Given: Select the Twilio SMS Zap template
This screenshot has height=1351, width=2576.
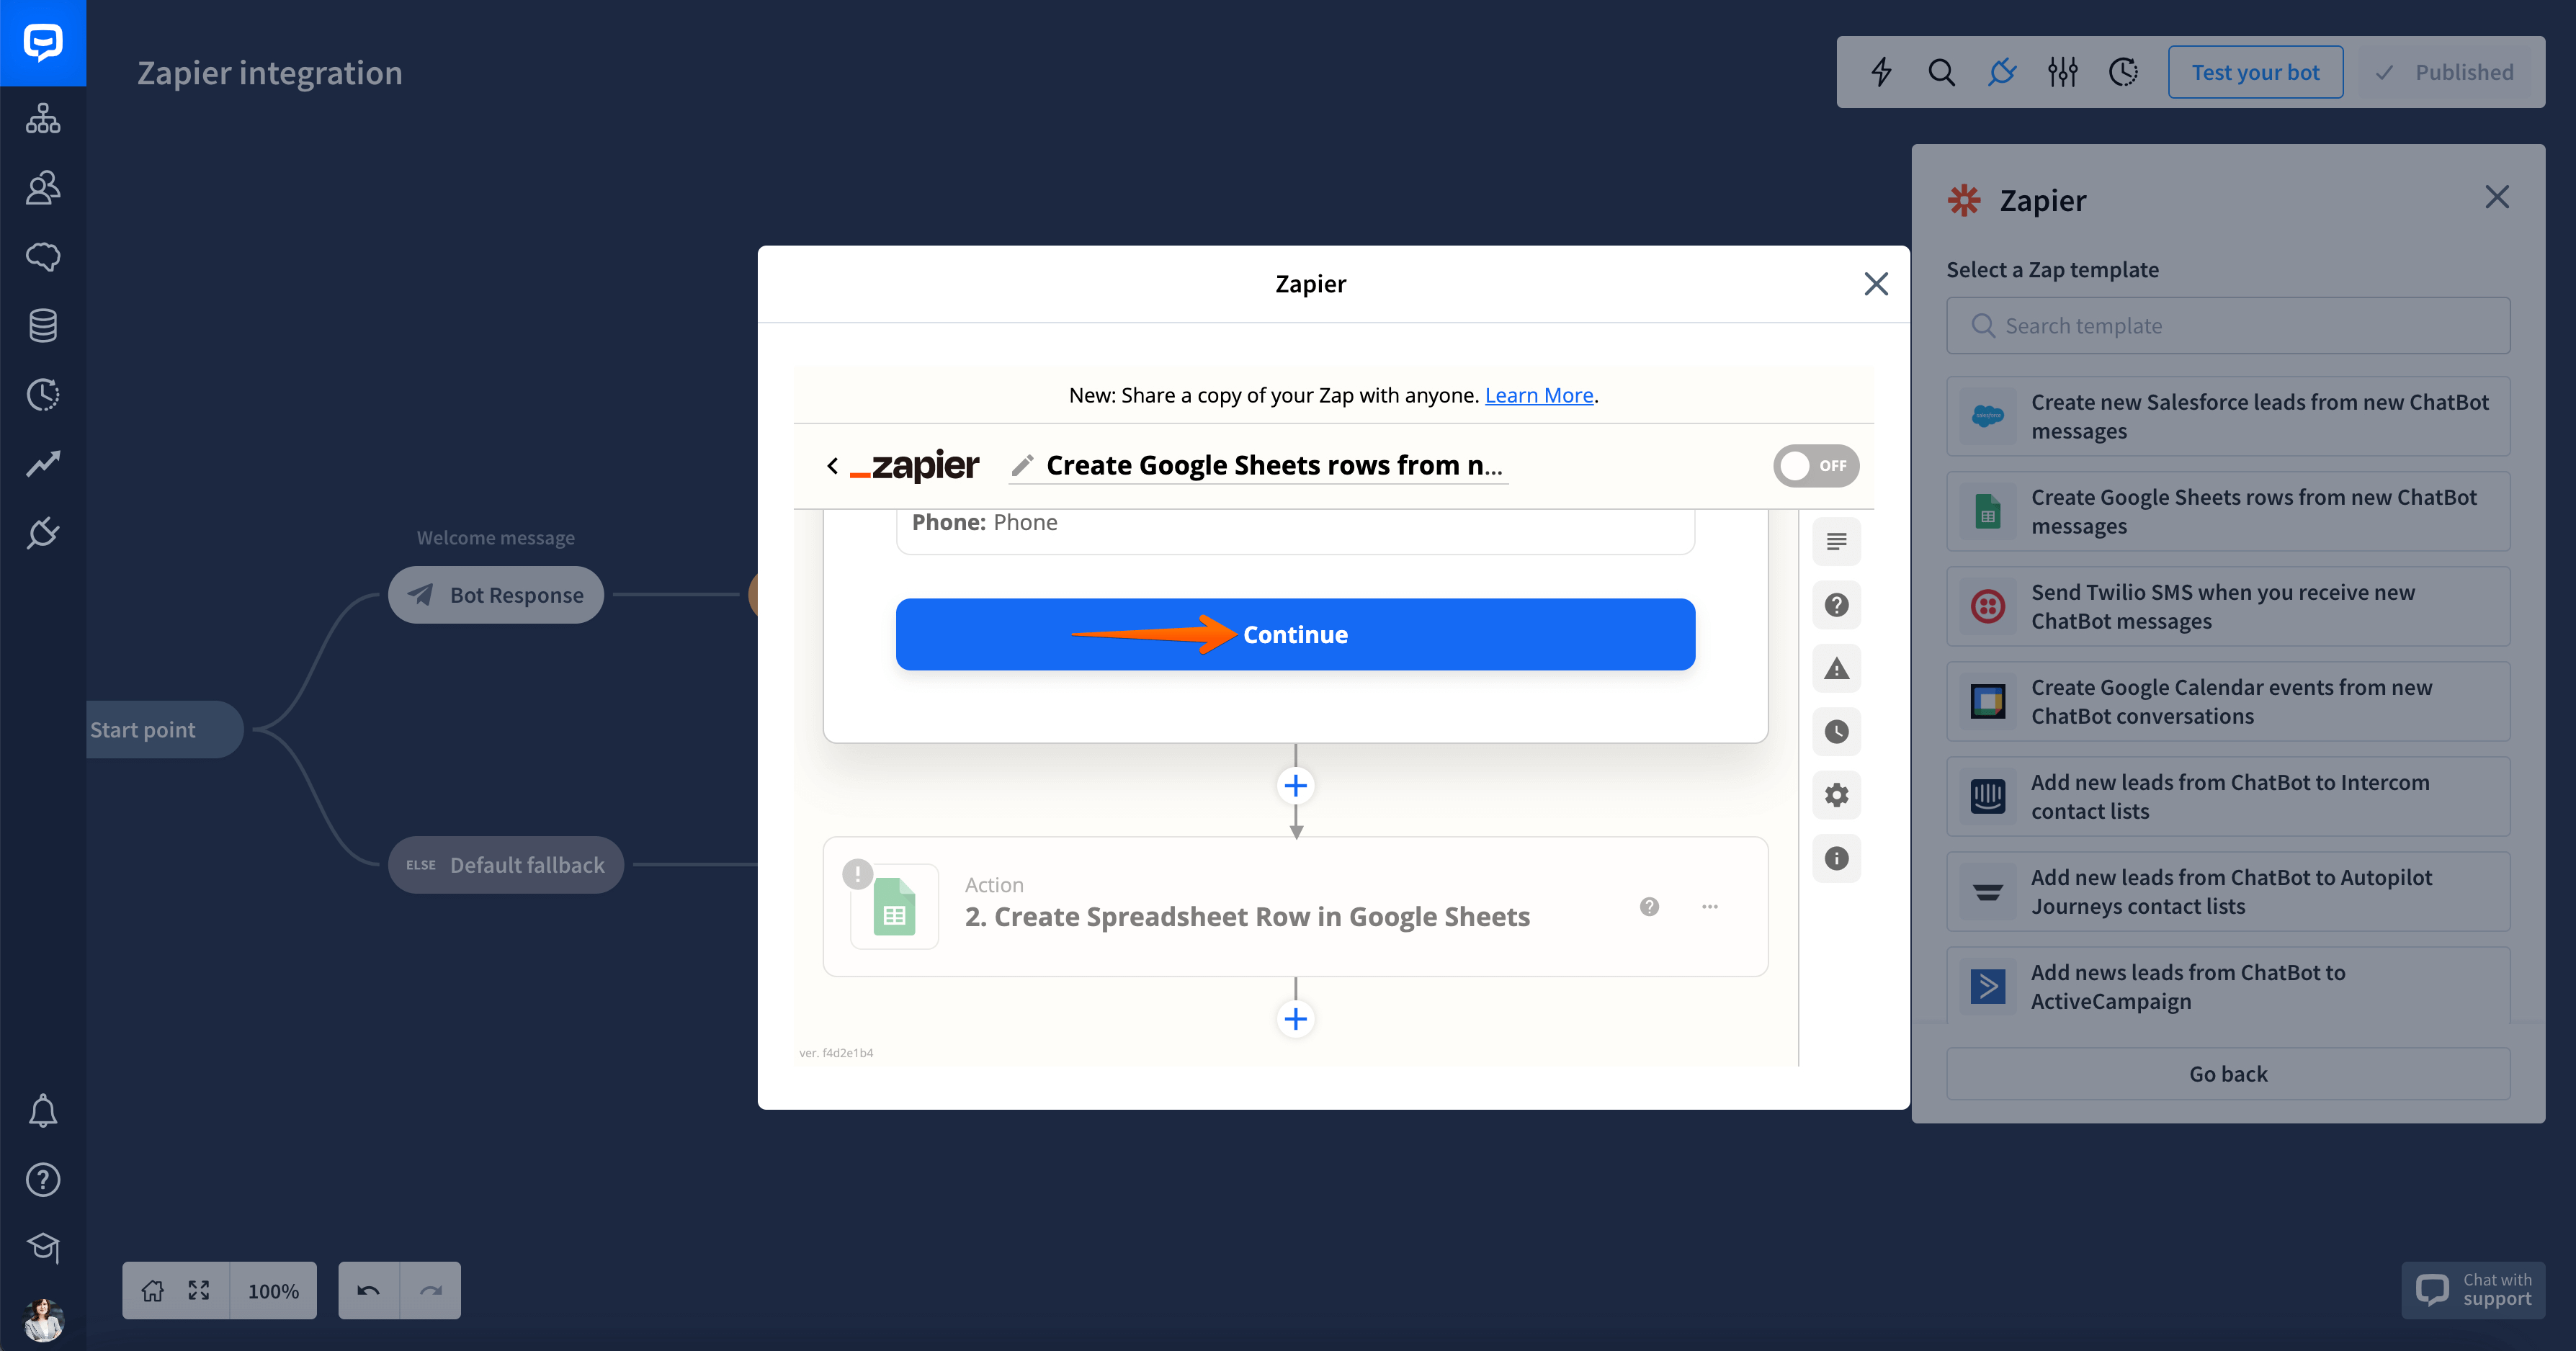Looking at the screenshot, I should click(x=2228, y=606).
